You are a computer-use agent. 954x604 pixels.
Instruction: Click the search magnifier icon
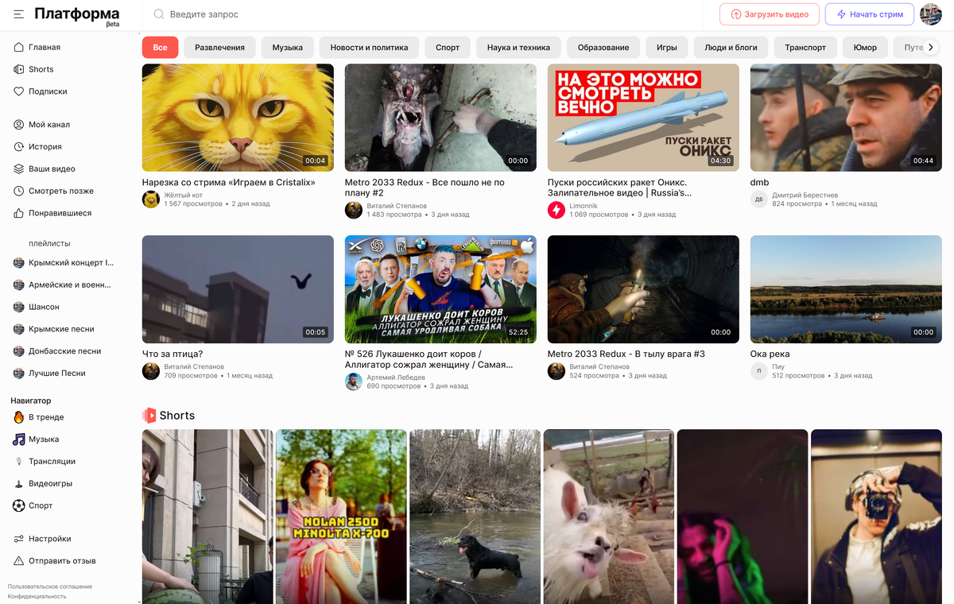point(159,14)
